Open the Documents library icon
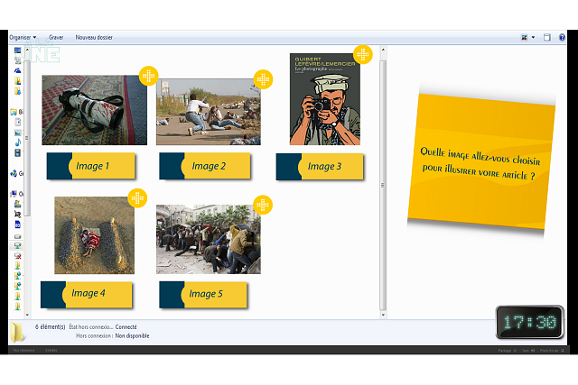578x385 pixels. [17, 122]
